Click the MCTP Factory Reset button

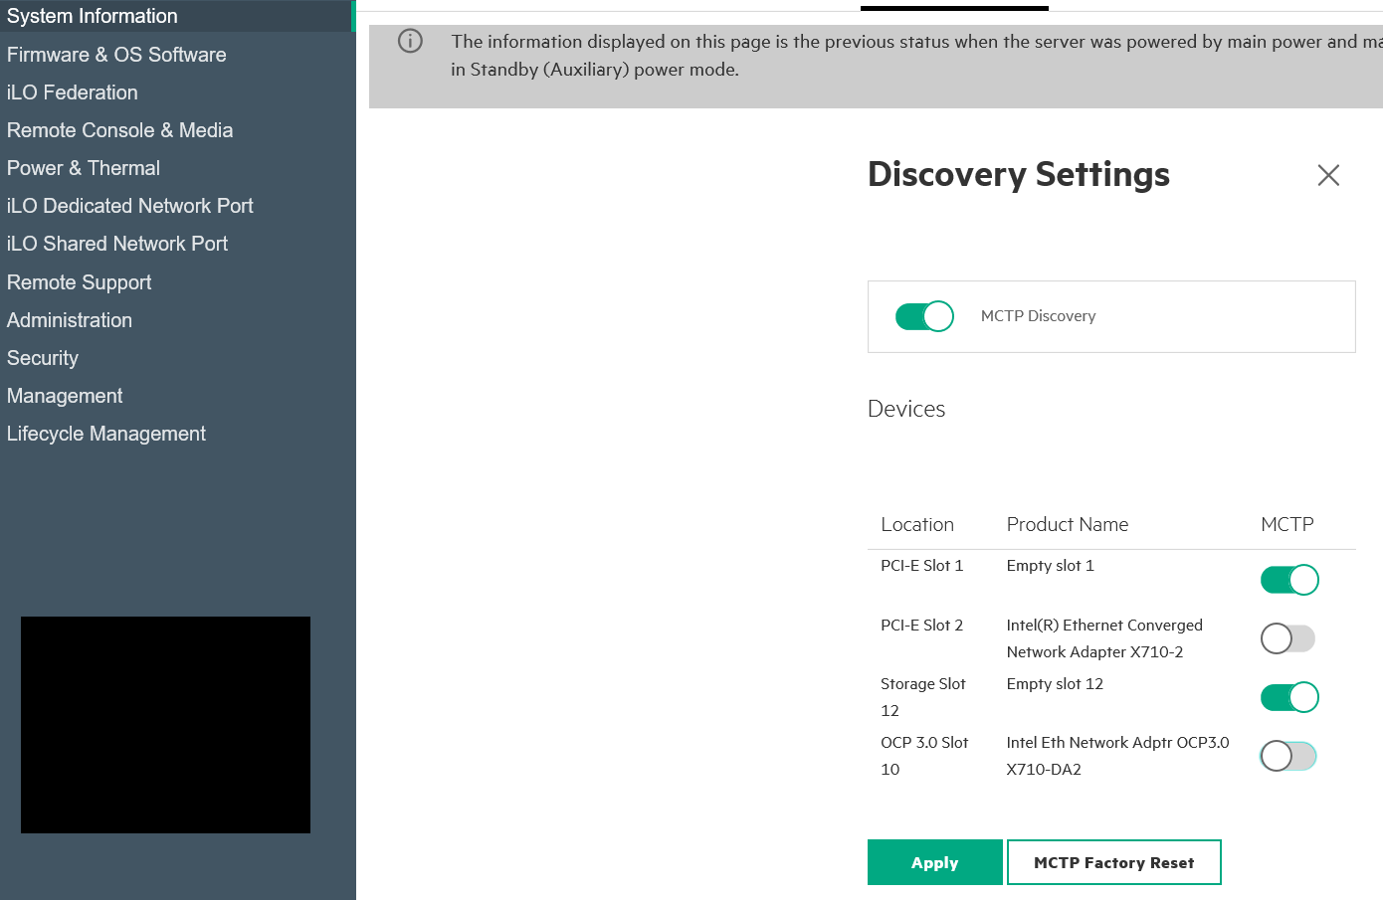[1113, 862]
